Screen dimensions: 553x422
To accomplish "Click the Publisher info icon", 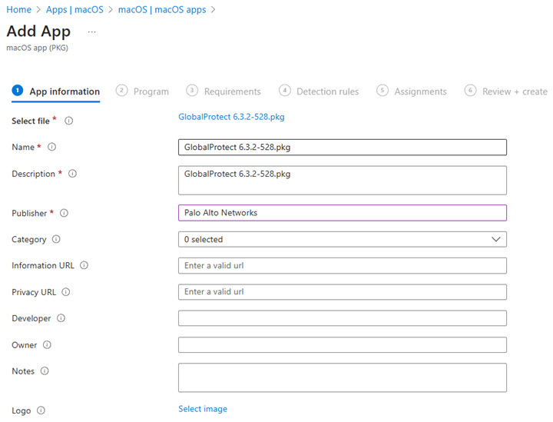I will 64,213.
